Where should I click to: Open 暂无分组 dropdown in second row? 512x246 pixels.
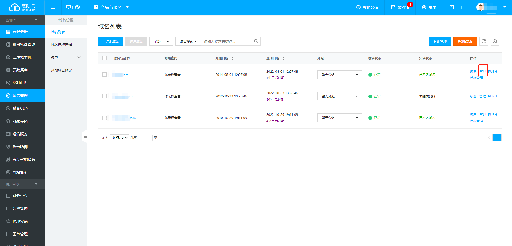pyautogui.click(x=339, y=96)
